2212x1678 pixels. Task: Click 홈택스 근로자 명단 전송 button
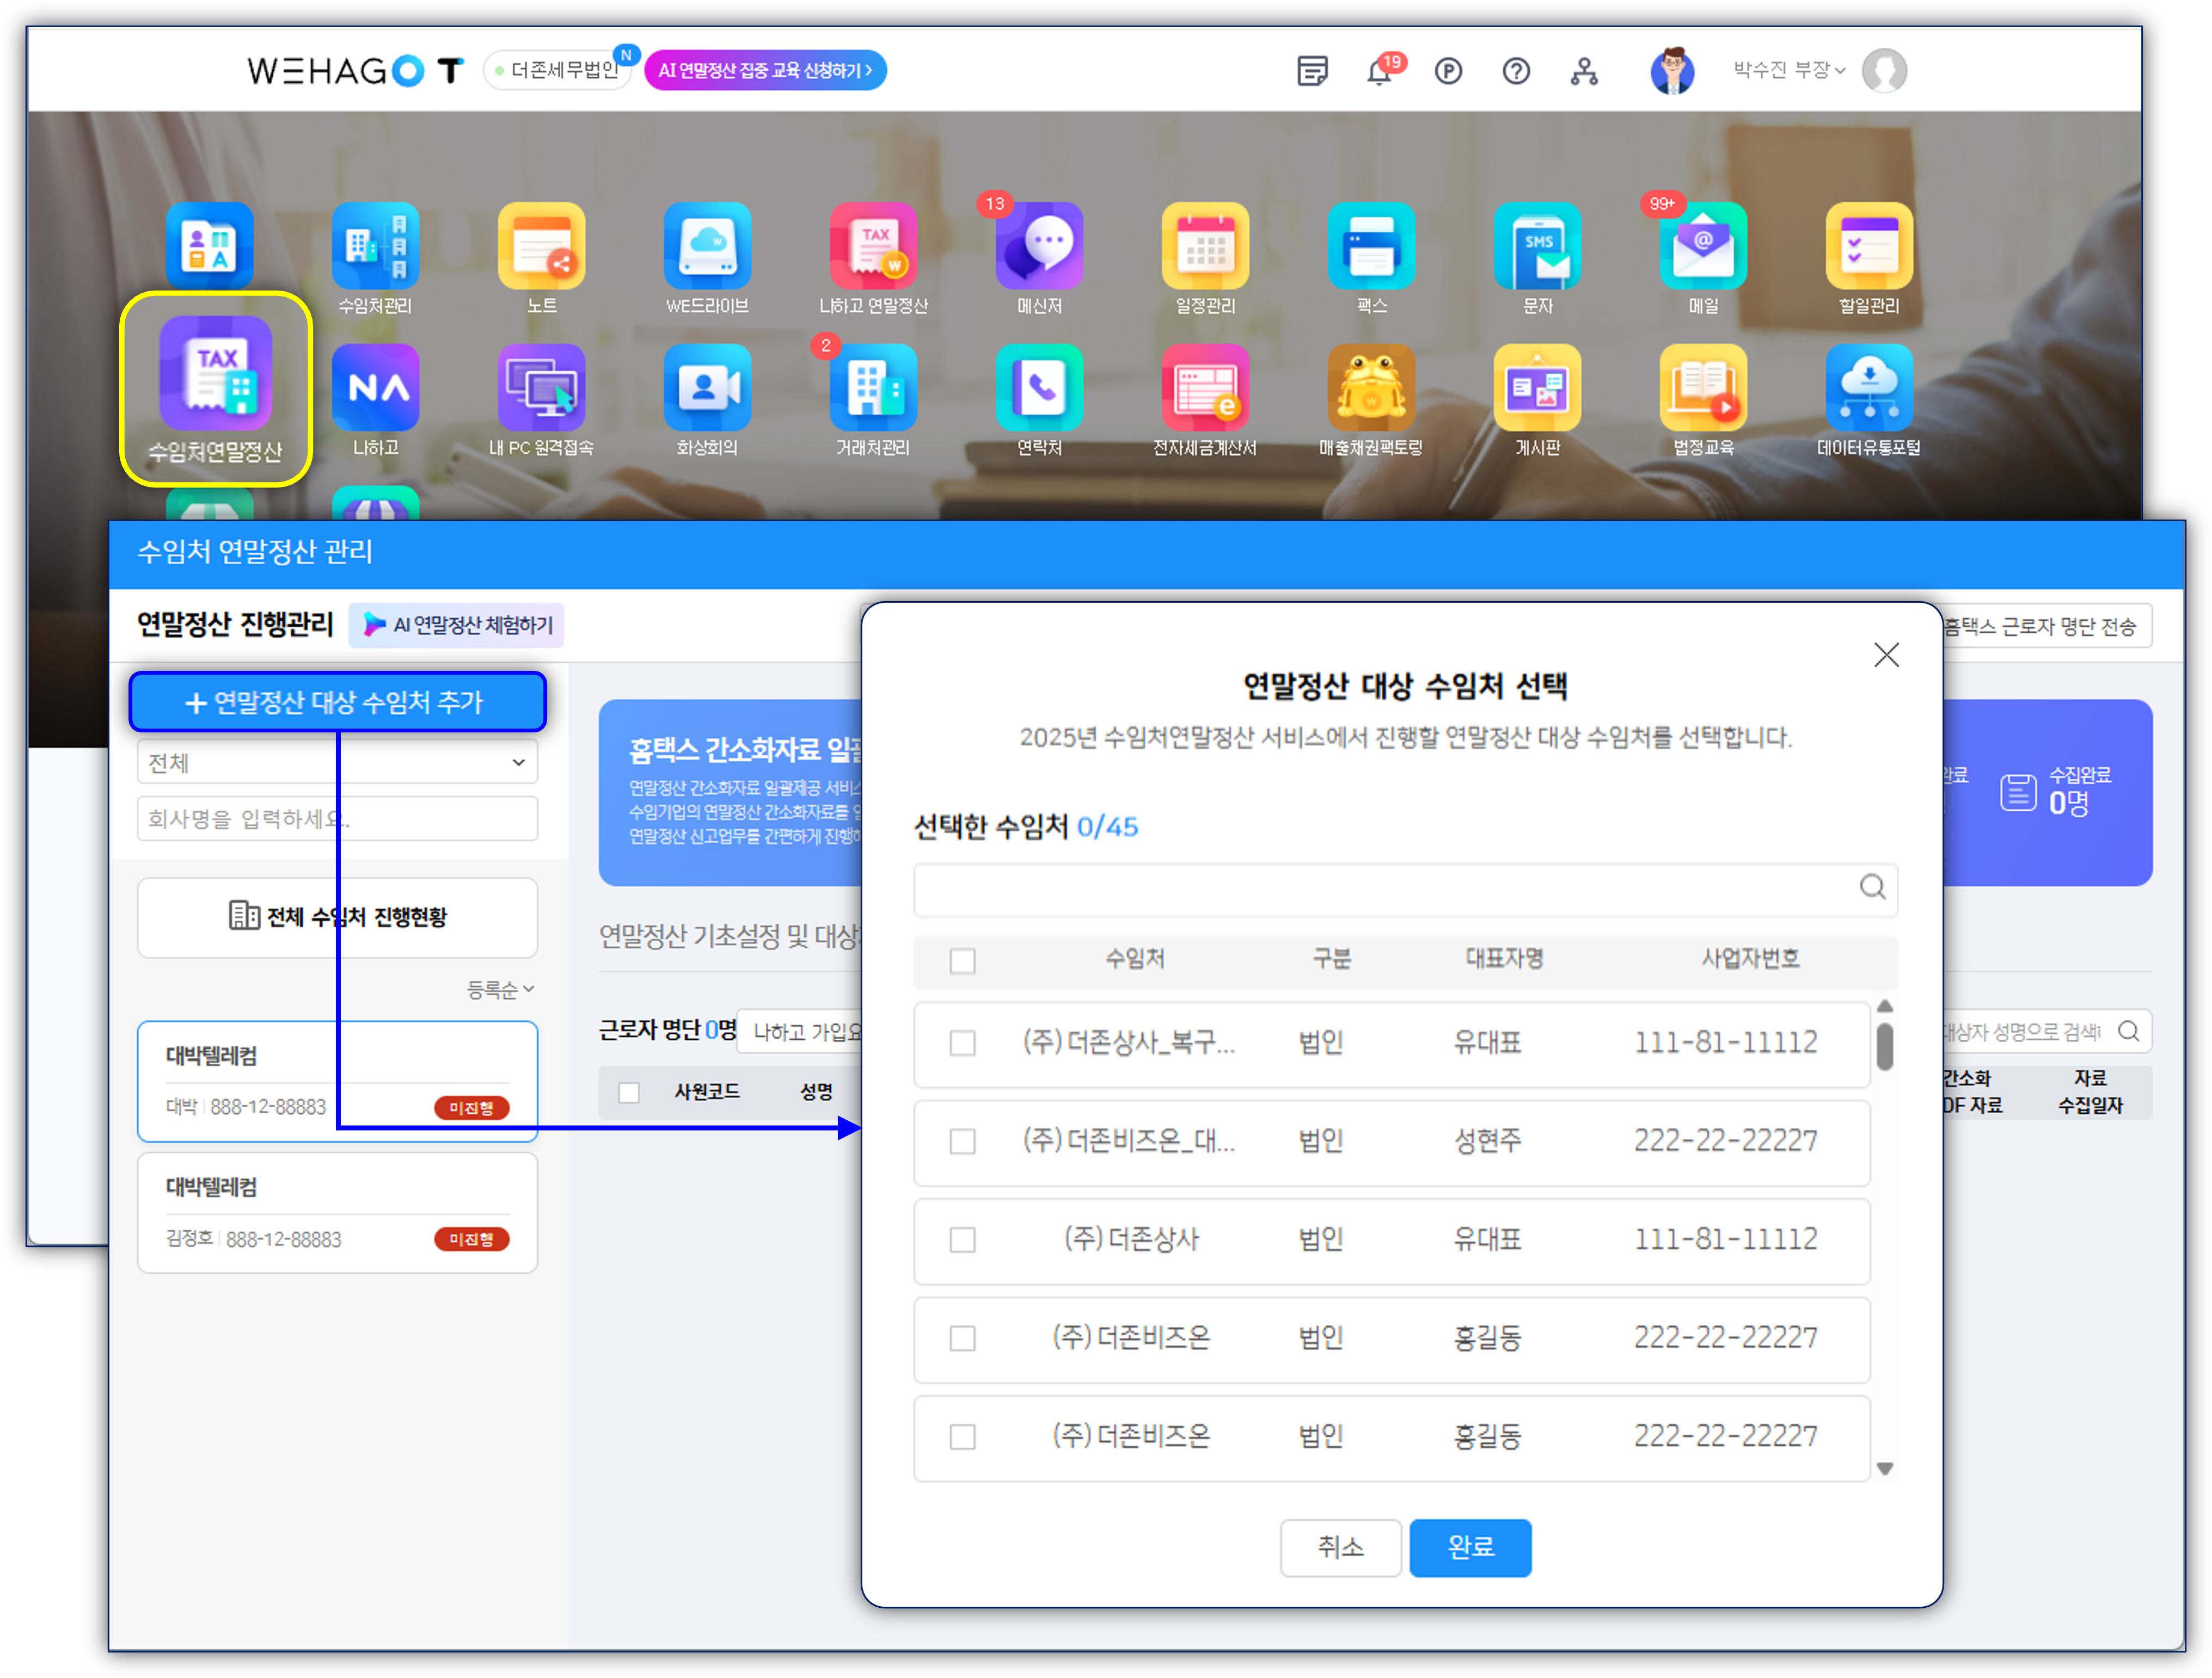pyautogui.click(x=2045, y=626)
